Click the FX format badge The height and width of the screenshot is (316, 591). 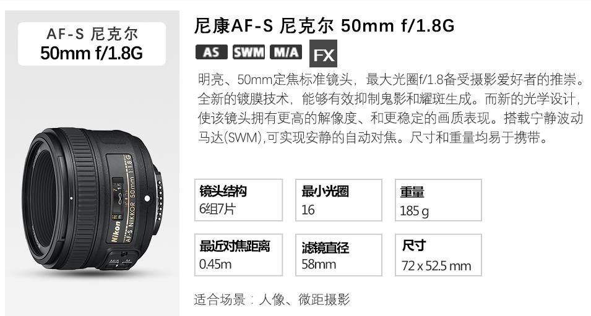point(324,54)
